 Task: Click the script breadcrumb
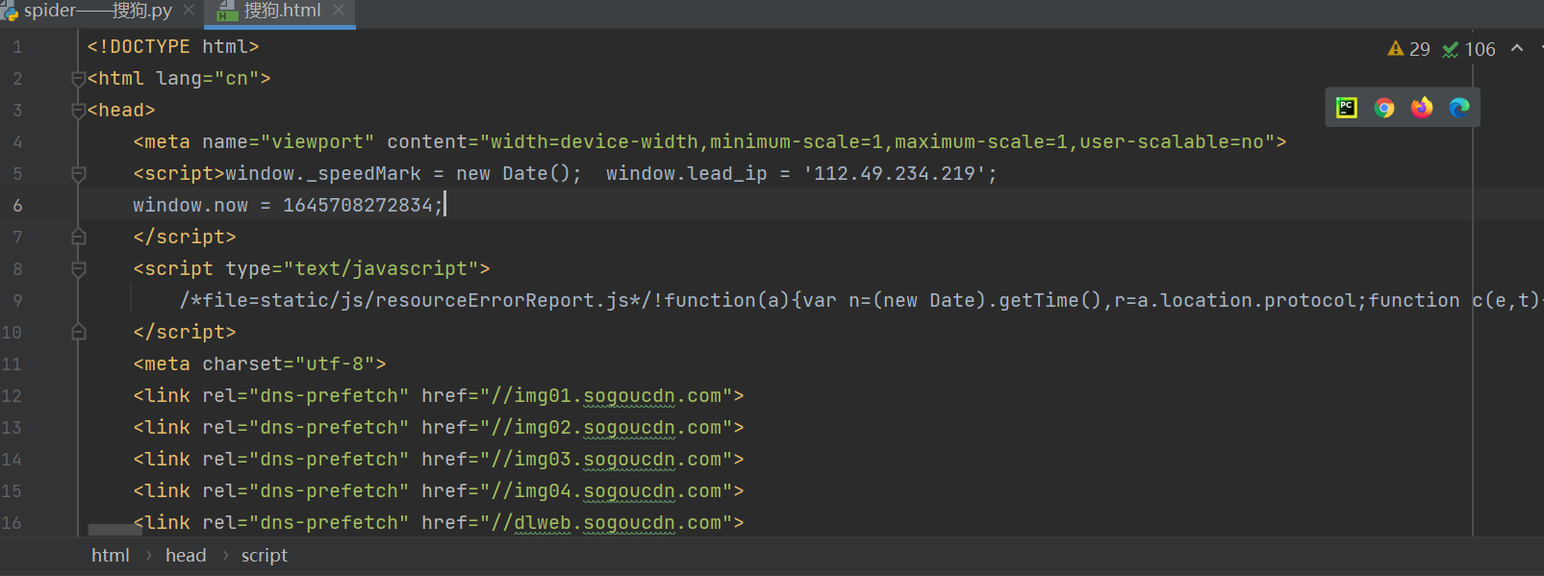coord(265,556)
